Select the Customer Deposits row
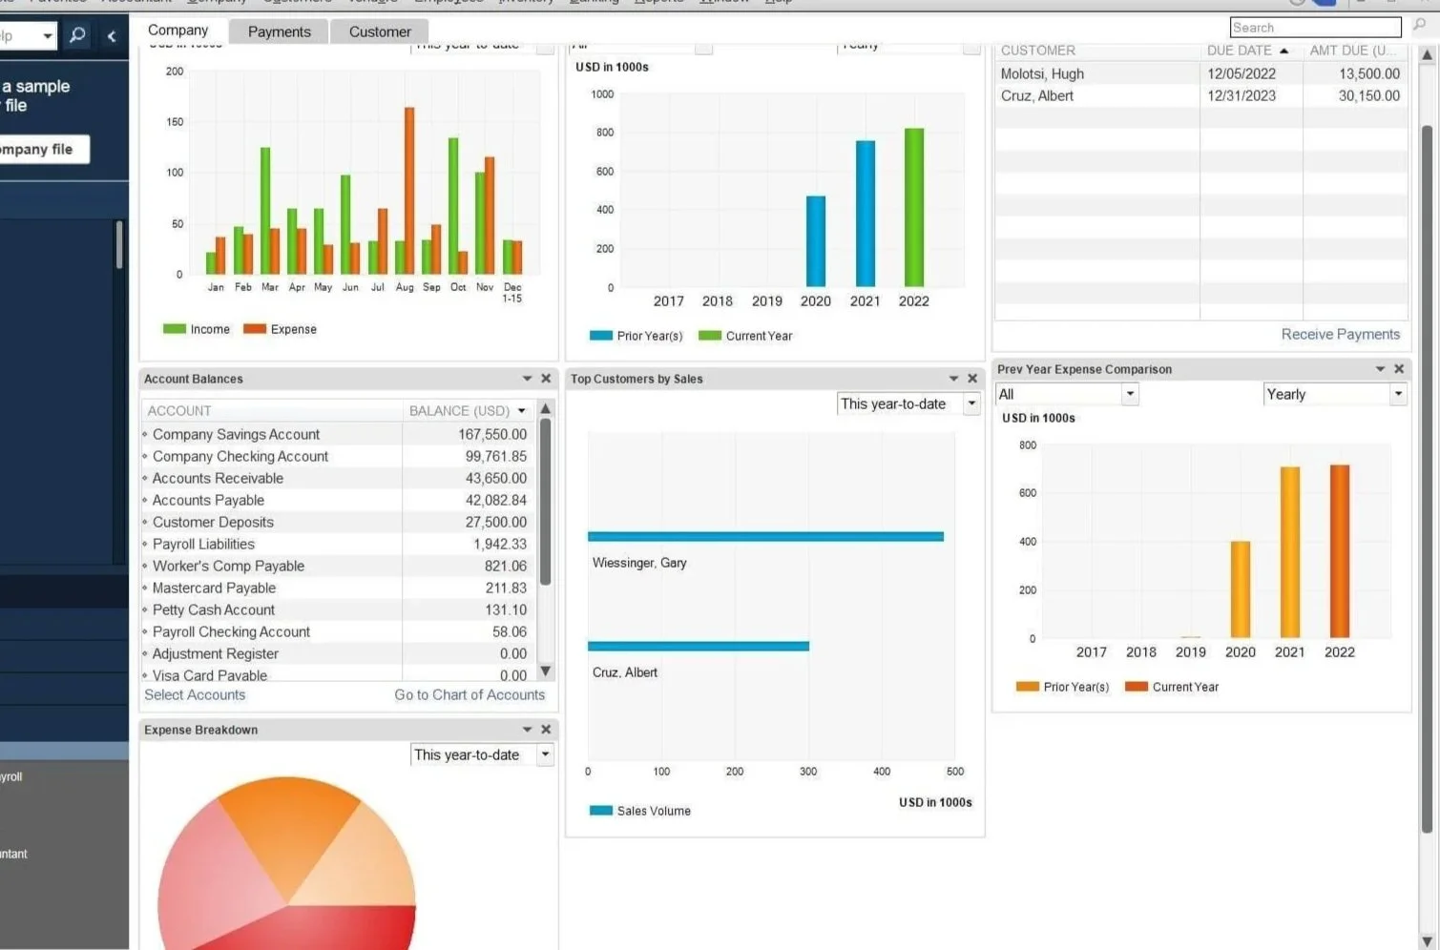Image resolution: width=1440 pixels, height=950 pixels. click(339, 522)
